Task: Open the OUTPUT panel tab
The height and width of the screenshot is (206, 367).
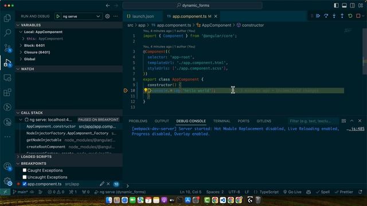Action: click(162, 121)
